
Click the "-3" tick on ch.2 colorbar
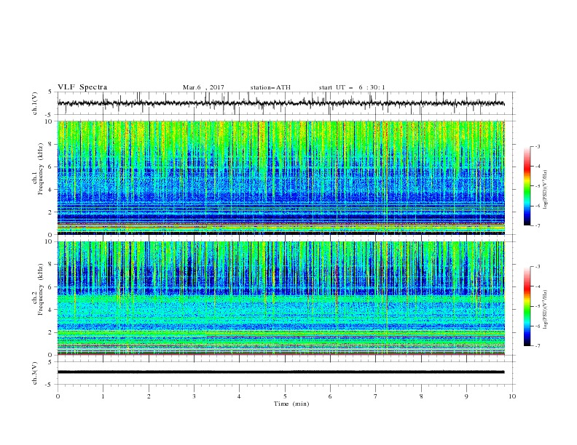(x=538, y=267)
